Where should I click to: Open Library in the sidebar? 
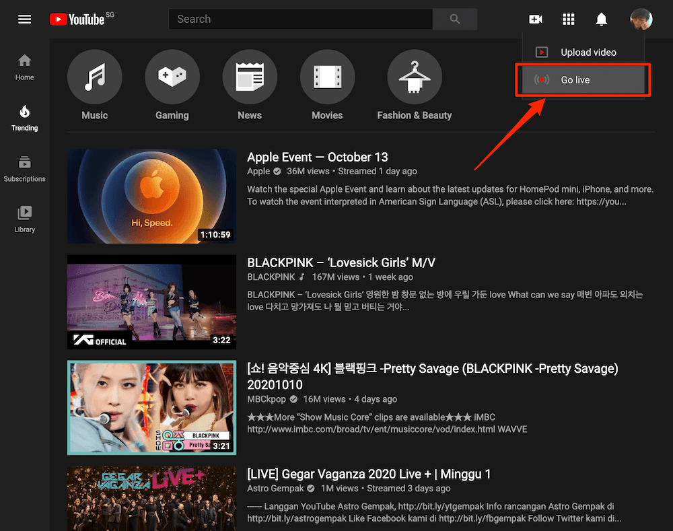(x=24, y=220)
